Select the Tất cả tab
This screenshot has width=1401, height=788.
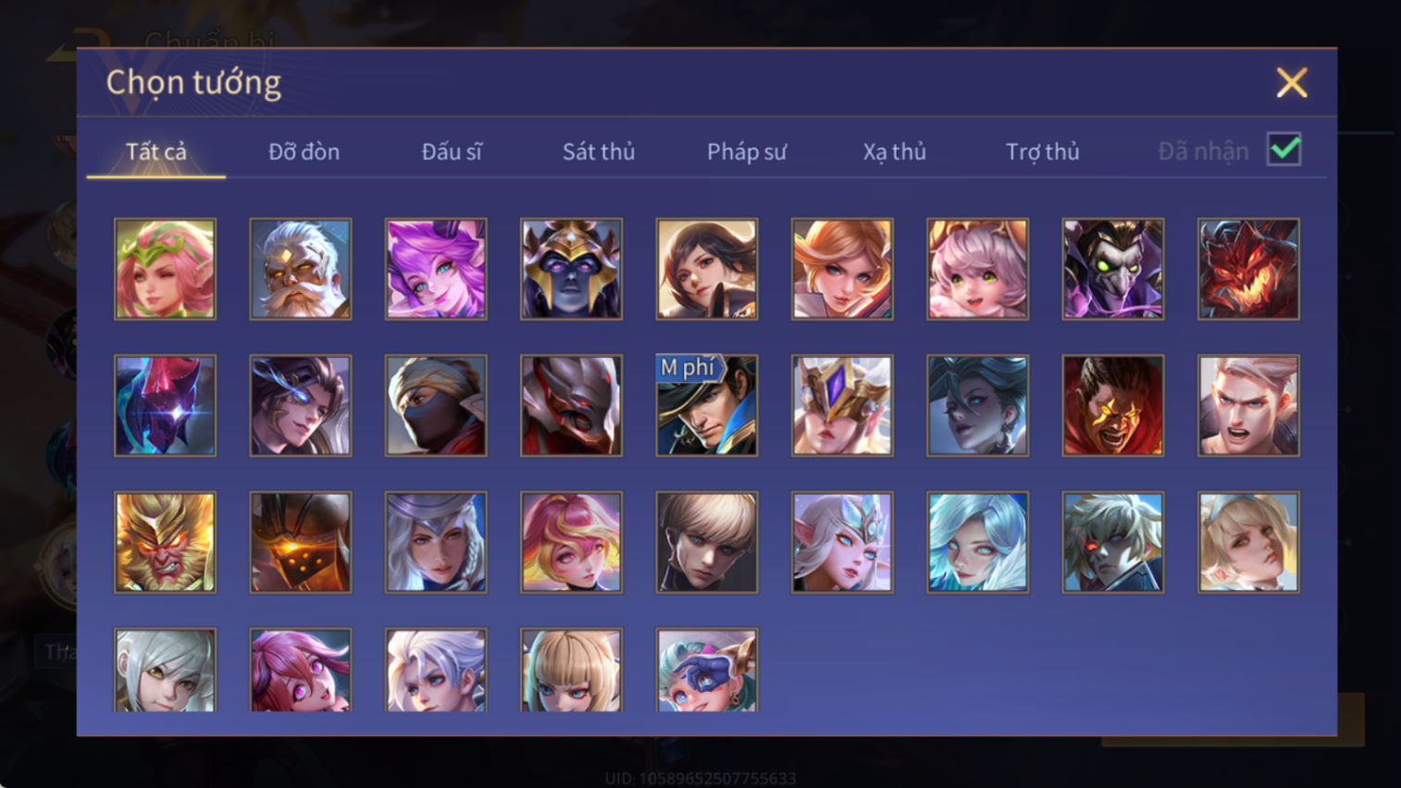(156, 152)
